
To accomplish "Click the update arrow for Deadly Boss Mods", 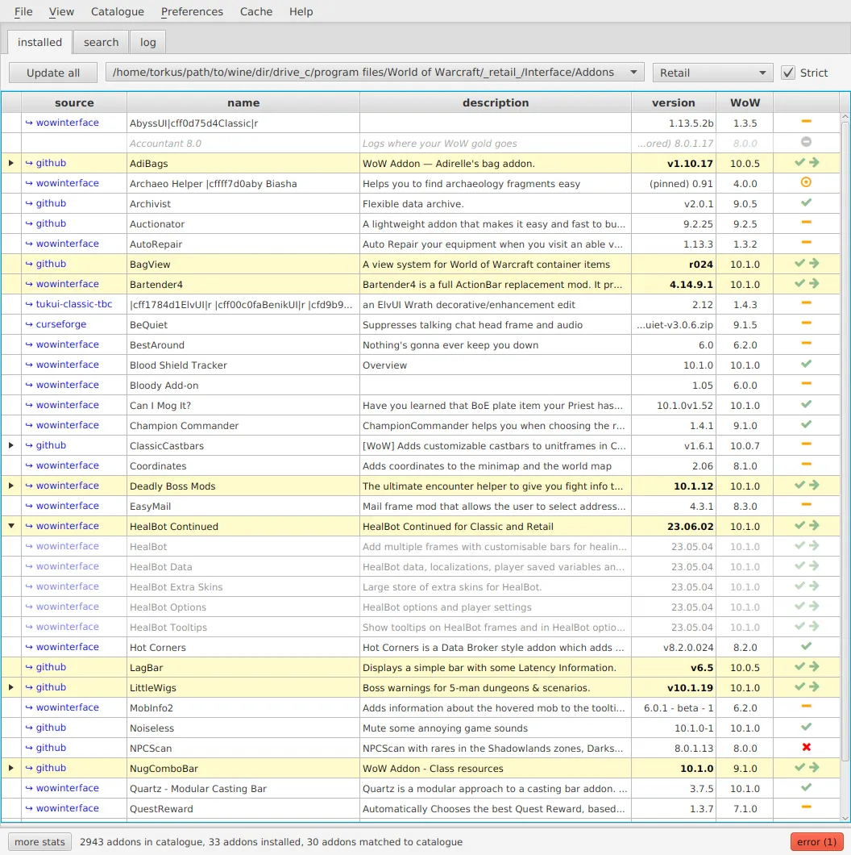I will 814,486.
